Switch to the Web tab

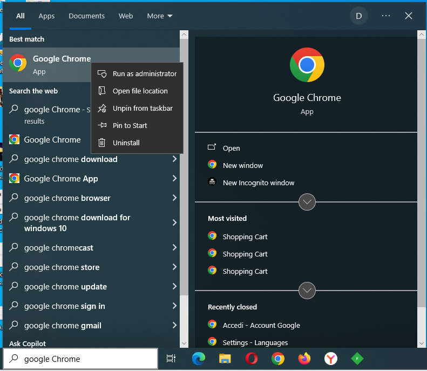[126, 16]
